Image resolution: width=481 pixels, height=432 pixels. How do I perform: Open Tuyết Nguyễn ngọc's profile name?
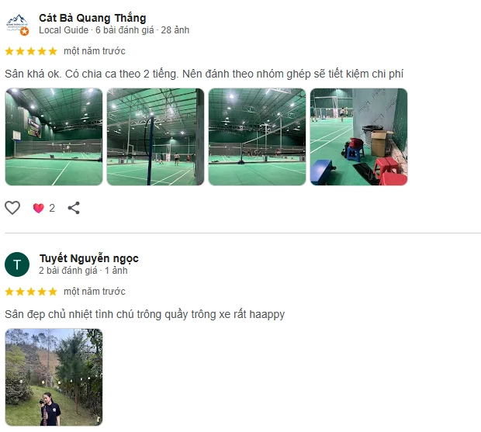point(89,258)
